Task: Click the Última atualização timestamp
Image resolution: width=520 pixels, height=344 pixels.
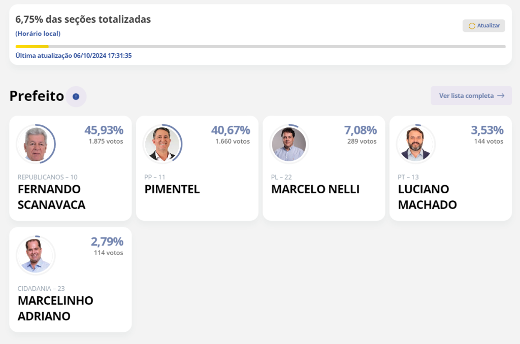Action: (74, 55)
